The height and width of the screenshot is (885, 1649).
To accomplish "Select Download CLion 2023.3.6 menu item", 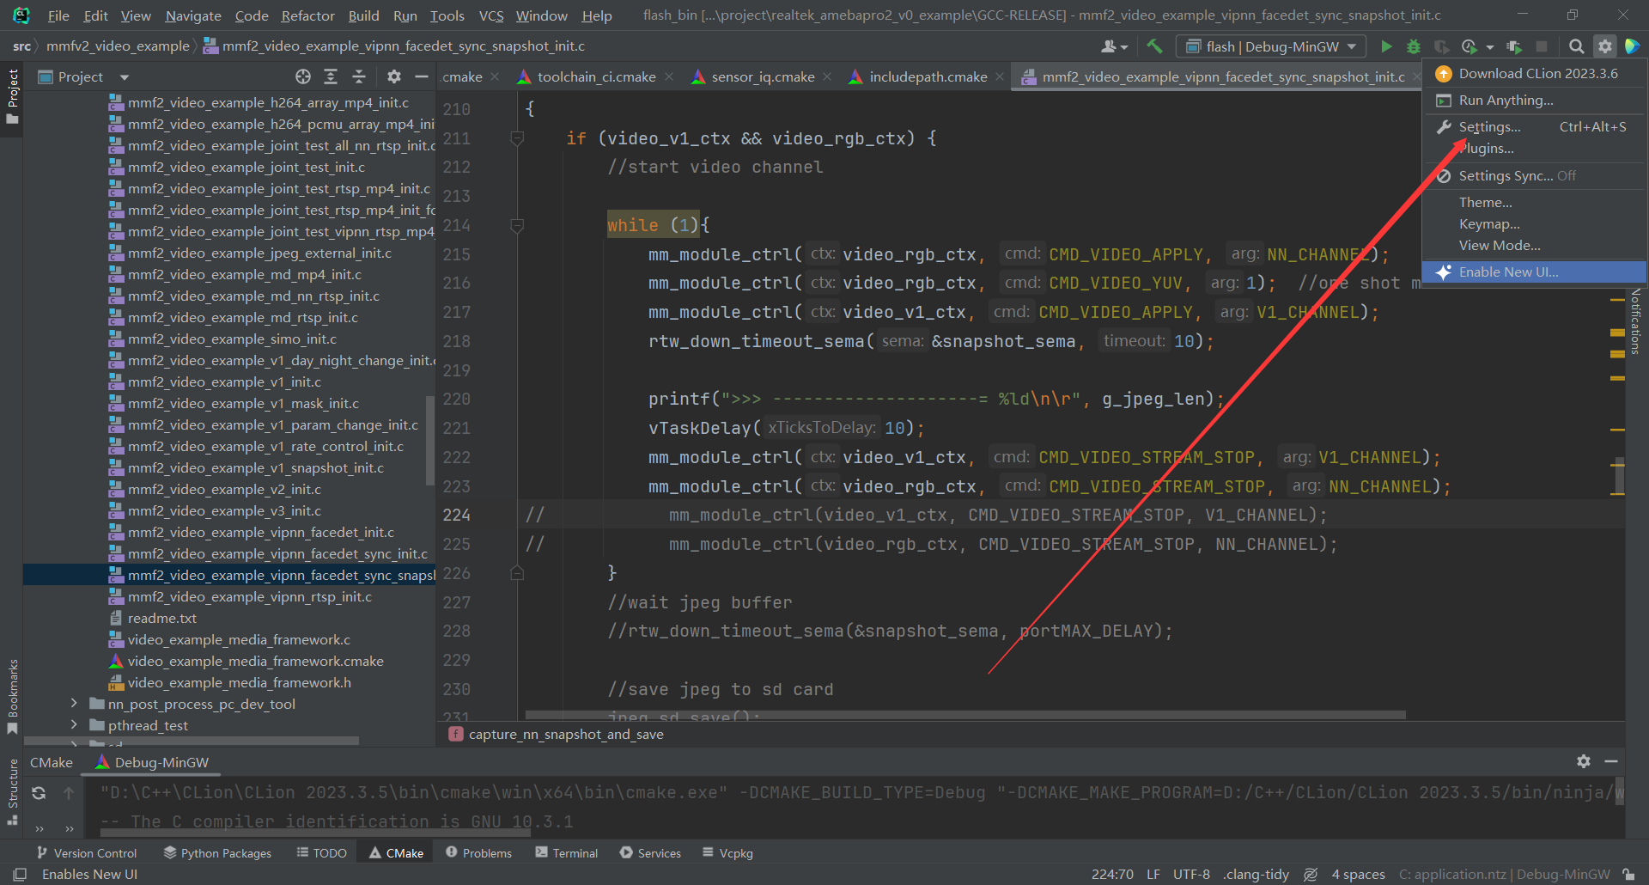I will coord(1534,74).
